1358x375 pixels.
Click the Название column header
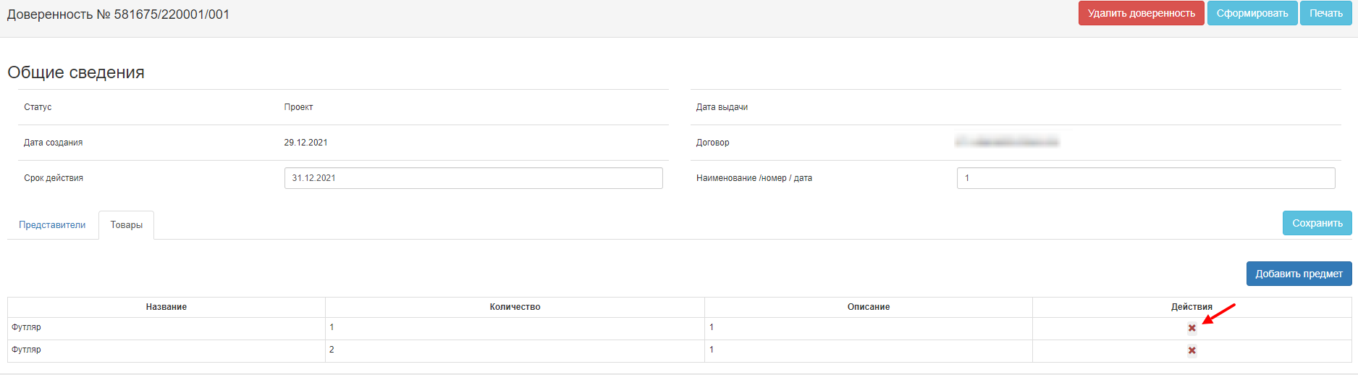tap(166, 307)
